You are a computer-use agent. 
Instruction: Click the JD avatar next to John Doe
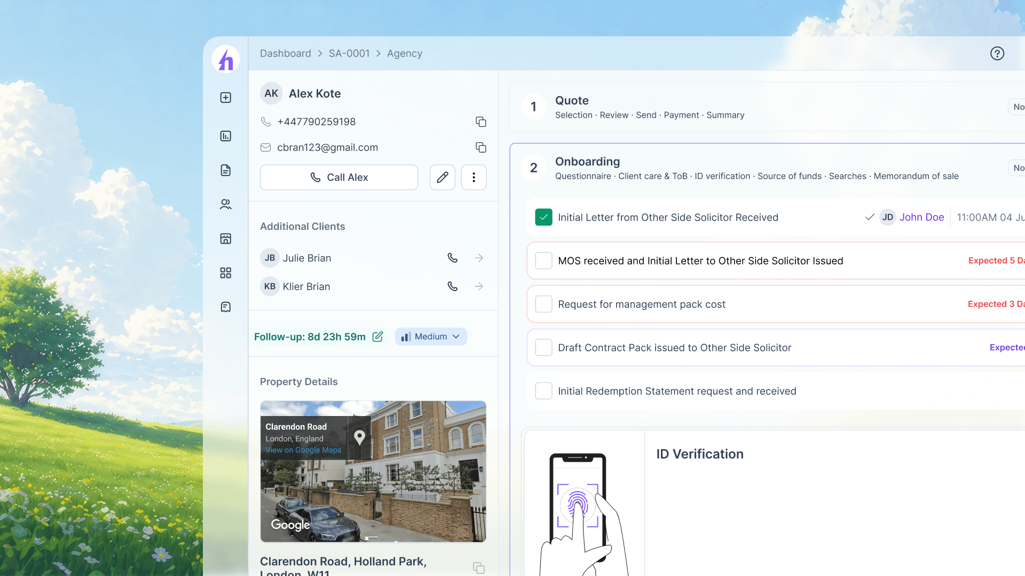point(888,217)
